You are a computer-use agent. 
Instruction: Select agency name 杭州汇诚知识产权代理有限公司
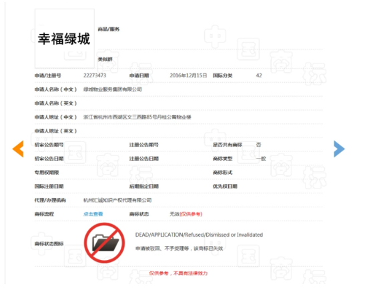117,200
